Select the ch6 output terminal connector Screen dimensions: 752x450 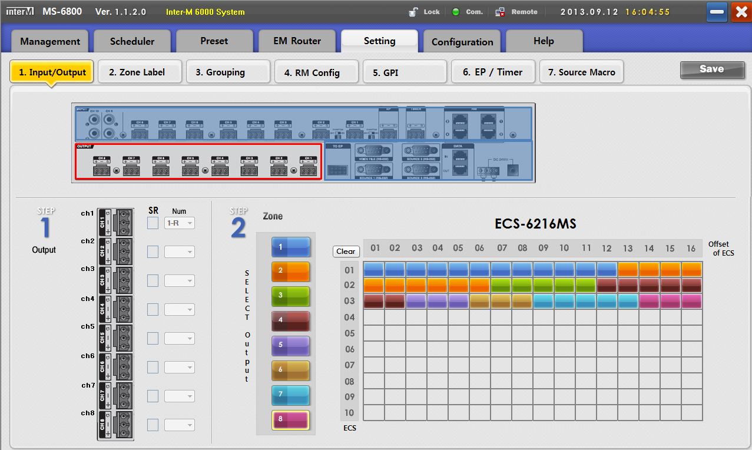click(x=116, y=367)
